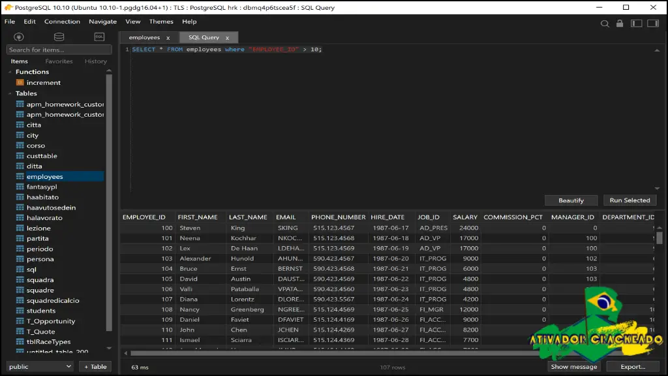Open the View menu
Image resolution: width=668 pixels, height=376 pixels.
[x=132, y=22]
